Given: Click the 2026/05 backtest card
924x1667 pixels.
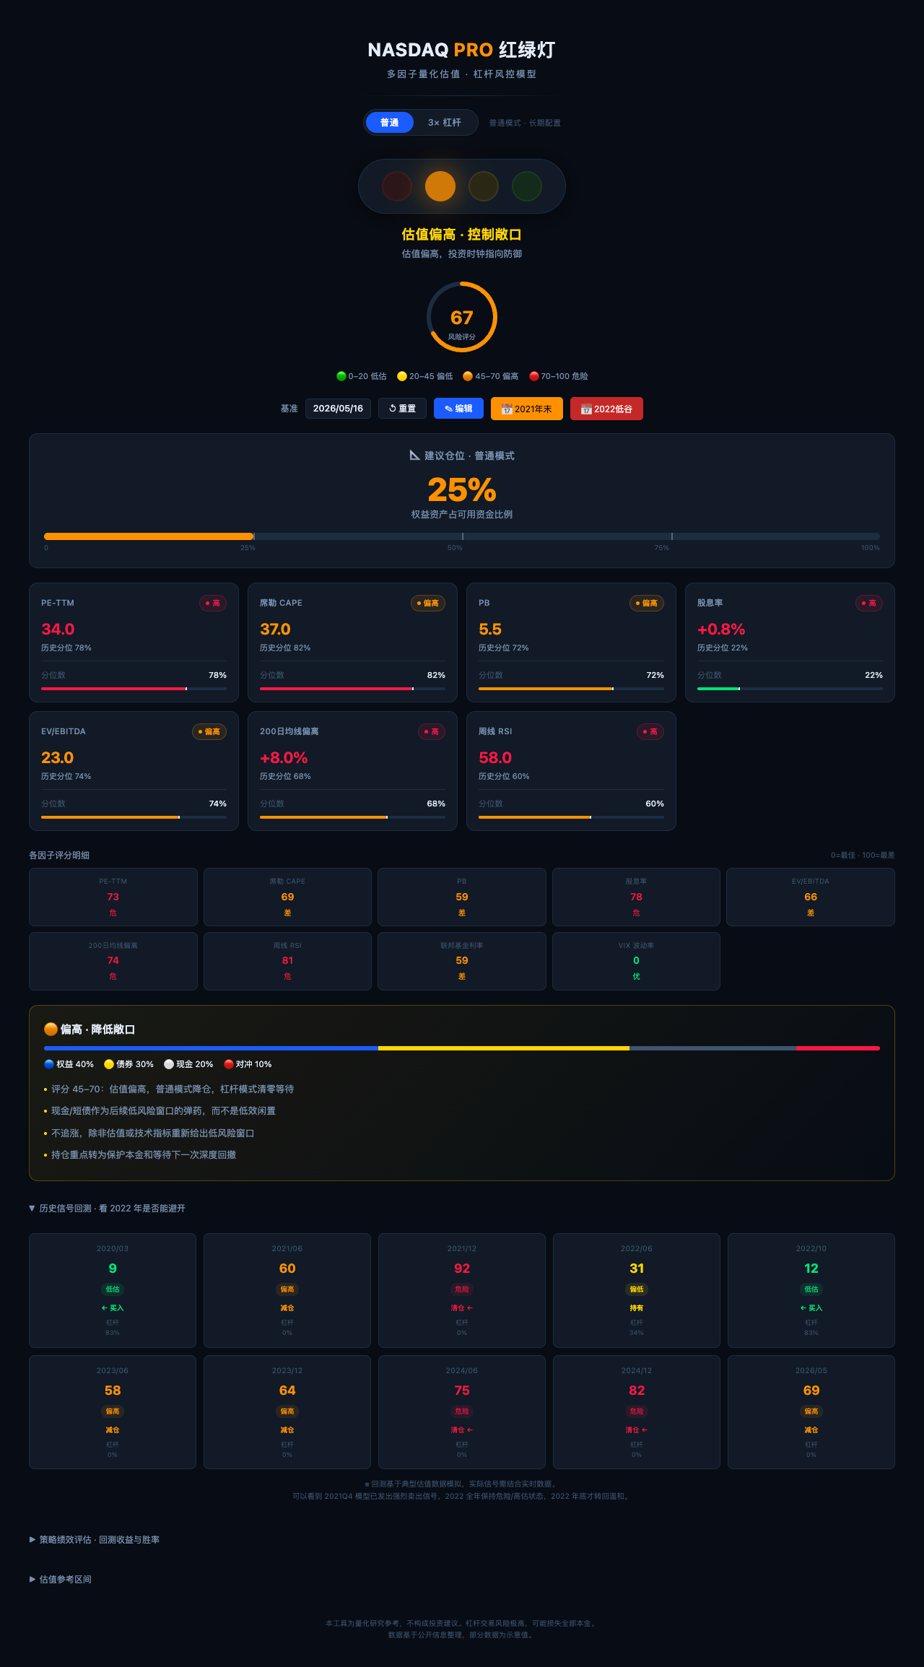Looking at the screenshot, I should [x=811, y=1412].
